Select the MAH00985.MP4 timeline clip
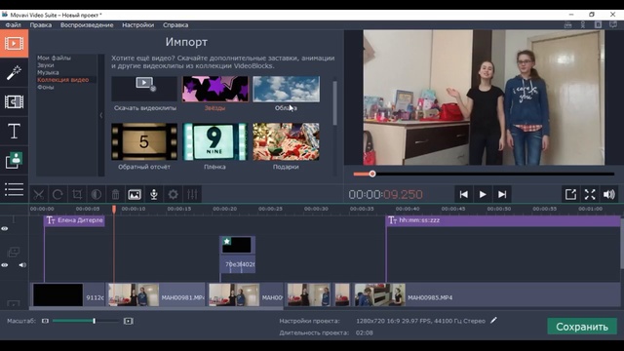 tap(487, 294)
